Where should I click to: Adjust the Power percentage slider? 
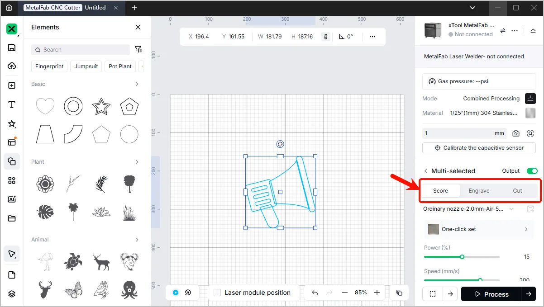tap(462, 257)
